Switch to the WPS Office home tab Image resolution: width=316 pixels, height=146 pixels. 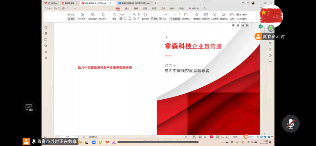pos(51,3)
